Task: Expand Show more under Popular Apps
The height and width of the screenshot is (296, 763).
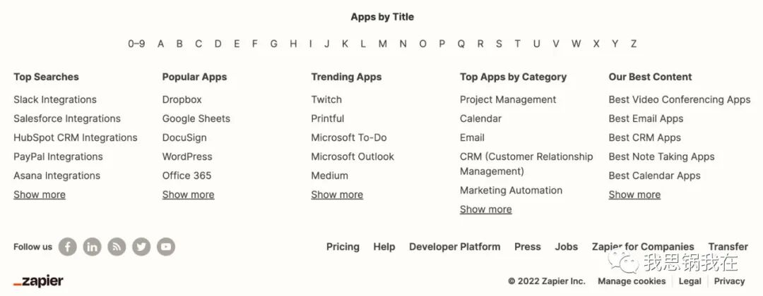Action: (188, 195)
